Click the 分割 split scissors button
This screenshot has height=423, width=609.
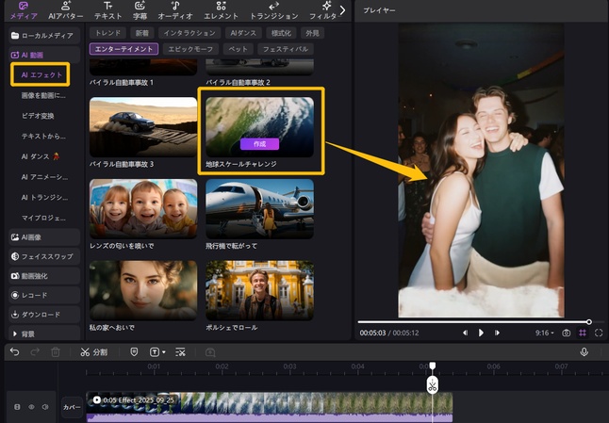click(93, 351)
